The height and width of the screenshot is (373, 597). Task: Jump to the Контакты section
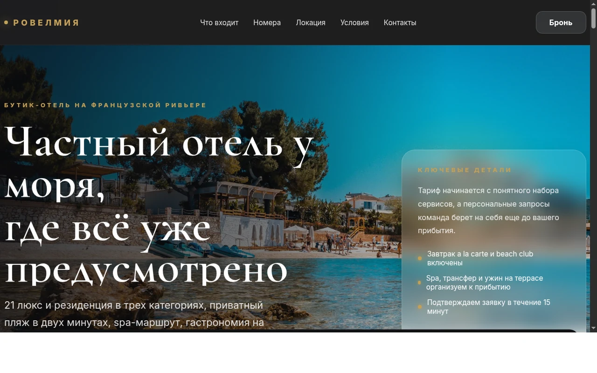coord(400,22)
